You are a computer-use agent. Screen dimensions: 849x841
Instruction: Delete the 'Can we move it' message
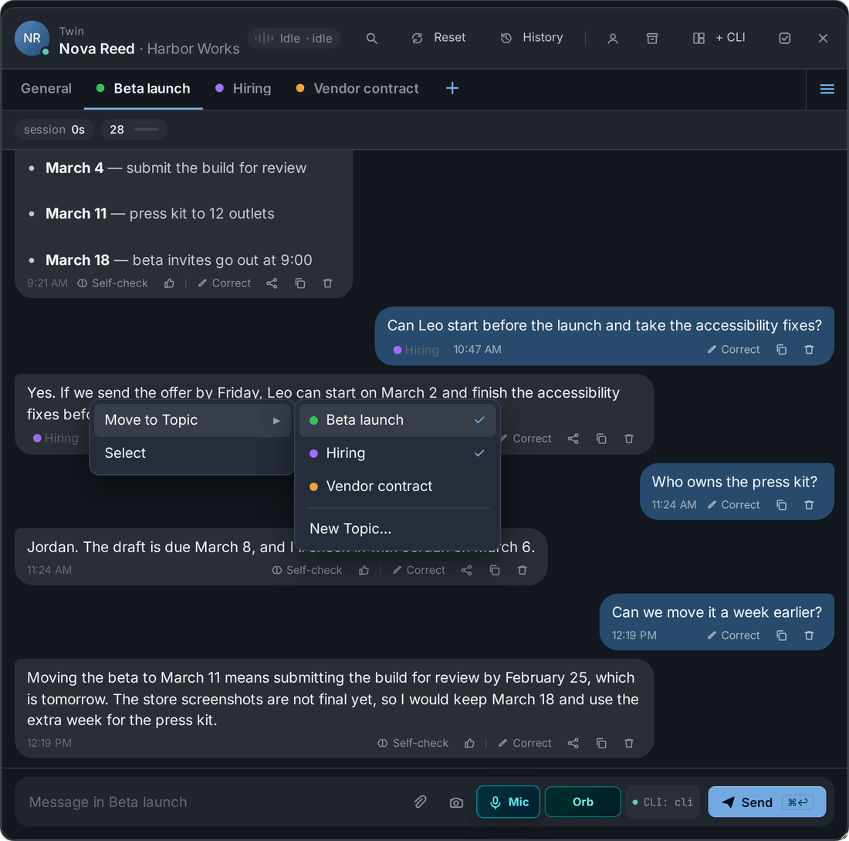(809, 636)
